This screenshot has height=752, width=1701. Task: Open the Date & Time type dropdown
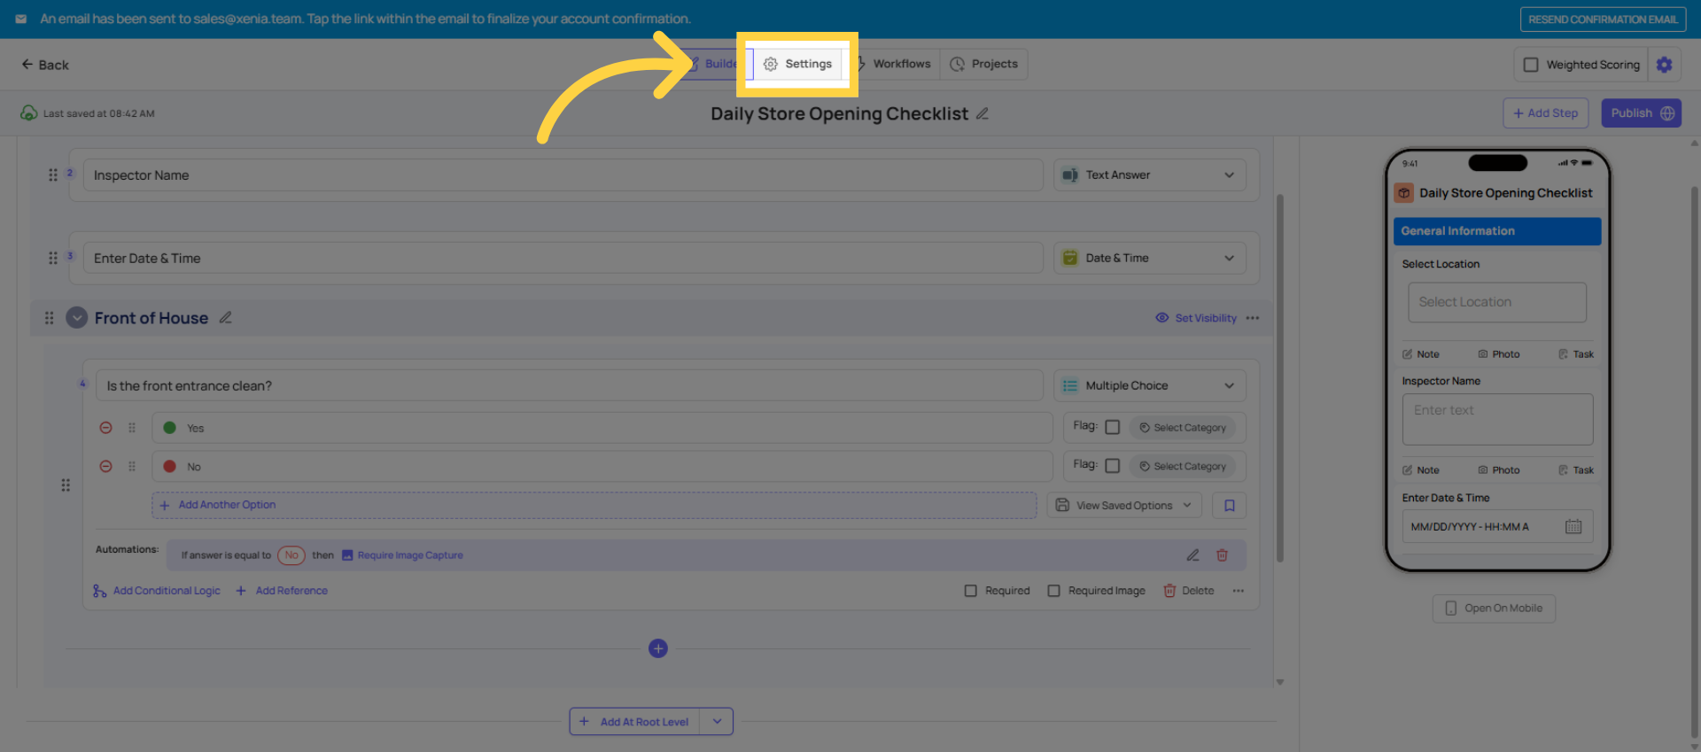[x=1149, y=259]
